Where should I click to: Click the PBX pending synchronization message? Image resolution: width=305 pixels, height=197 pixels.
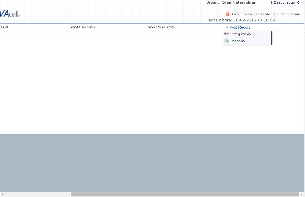click(266, 14)
